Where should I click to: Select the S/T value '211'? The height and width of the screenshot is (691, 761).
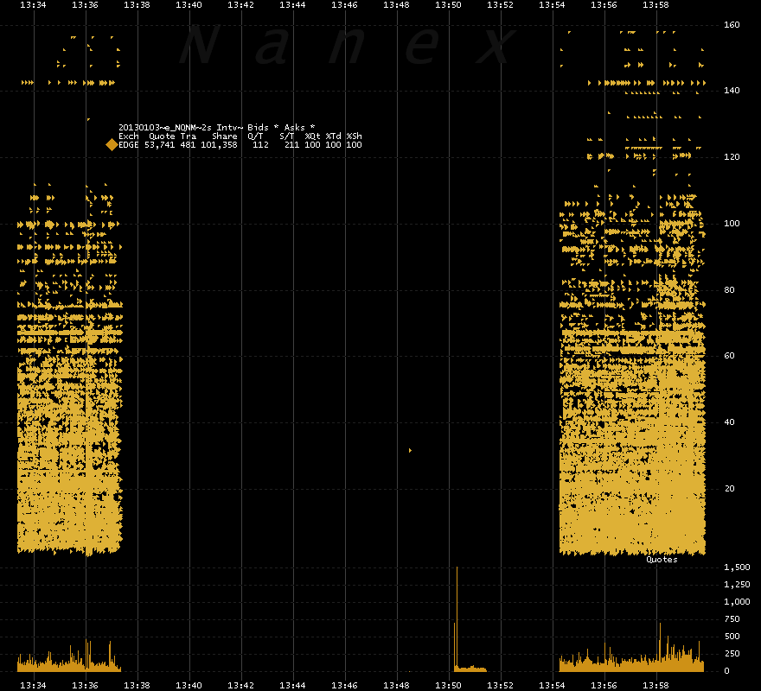click(291, 144)
